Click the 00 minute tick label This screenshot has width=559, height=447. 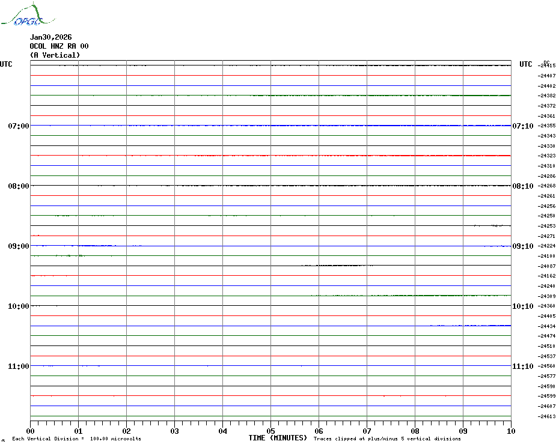pos(30,431)
